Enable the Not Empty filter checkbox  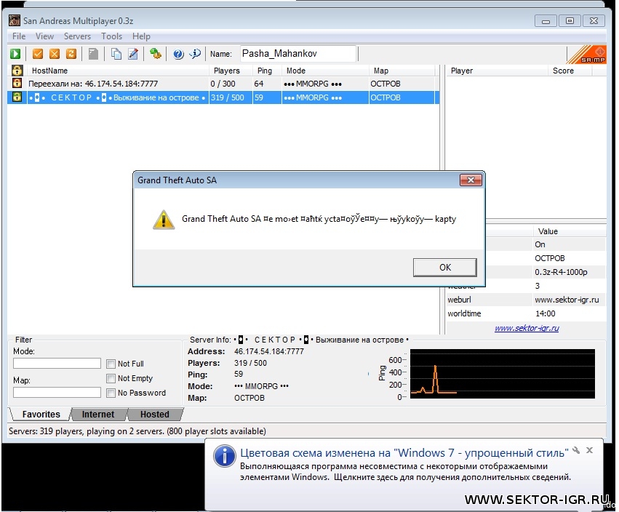(111, 379)
